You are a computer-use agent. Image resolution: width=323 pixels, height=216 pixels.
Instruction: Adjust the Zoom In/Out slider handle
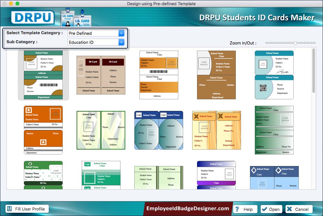click(295, 43)
